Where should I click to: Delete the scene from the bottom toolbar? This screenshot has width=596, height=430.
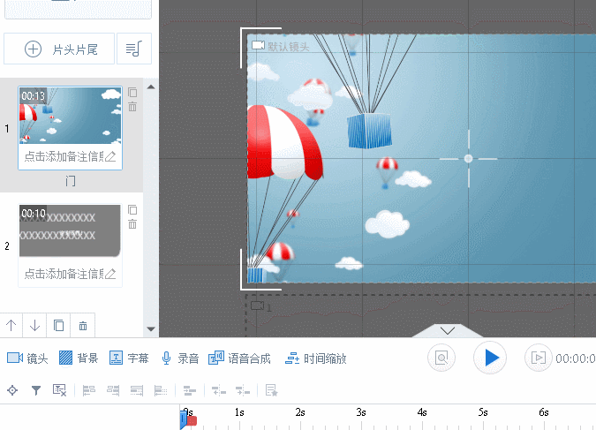[x=82, y=326]
